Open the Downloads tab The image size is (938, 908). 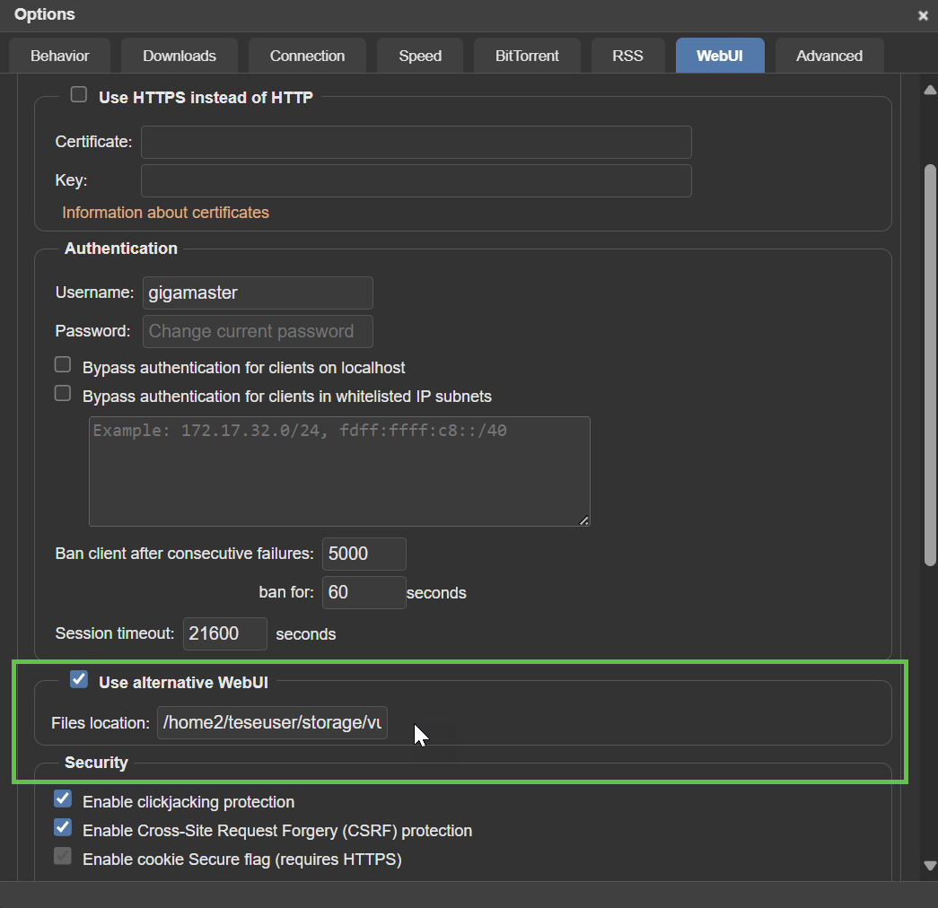point(180,56)
